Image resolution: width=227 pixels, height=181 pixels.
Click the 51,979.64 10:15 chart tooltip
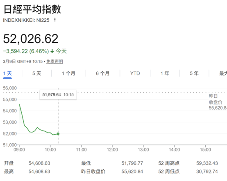click(58, 95)
